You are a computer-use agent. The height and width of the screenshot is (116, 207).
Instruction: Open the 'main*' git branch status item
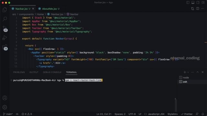click(x=8, y=114)
